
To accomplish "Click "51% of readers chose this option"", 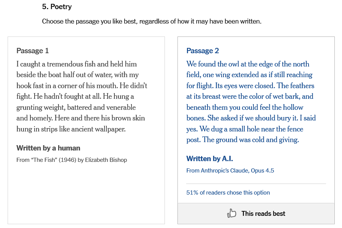I will pyautogui.click(x=228, y=193).
